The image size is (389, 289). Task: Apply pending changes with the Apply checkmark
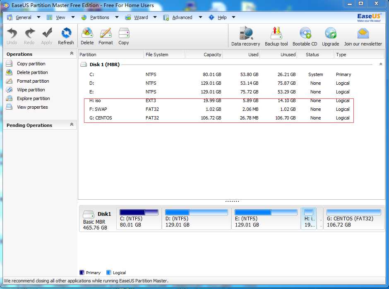click(x=47, y=33)
